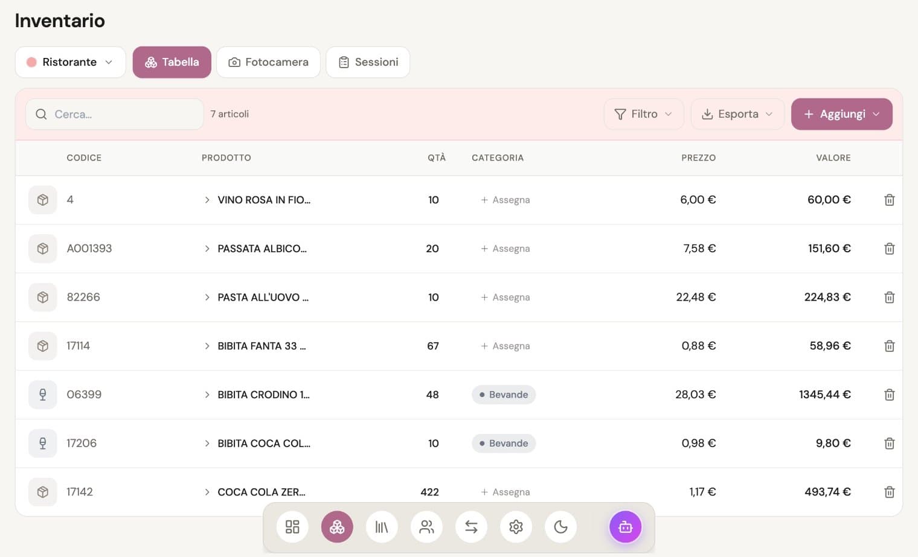The image size is (918, 557).
Task: Click the Bevande tag on BIBITA COCA COL
Action: click(x=504, y=444)
